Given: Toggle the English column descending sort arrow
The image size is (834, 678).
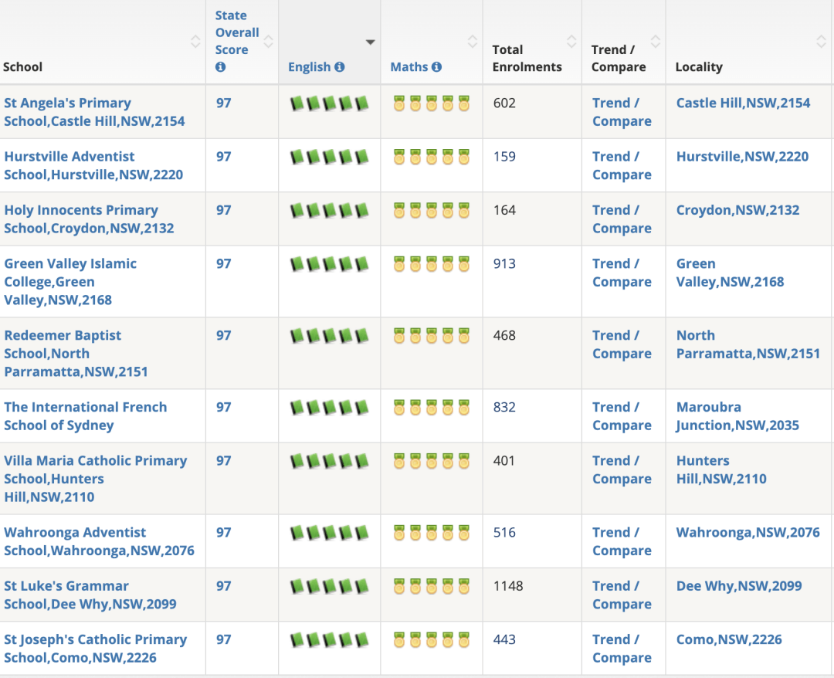Looking at the screenshot, I should click(370, 42).
